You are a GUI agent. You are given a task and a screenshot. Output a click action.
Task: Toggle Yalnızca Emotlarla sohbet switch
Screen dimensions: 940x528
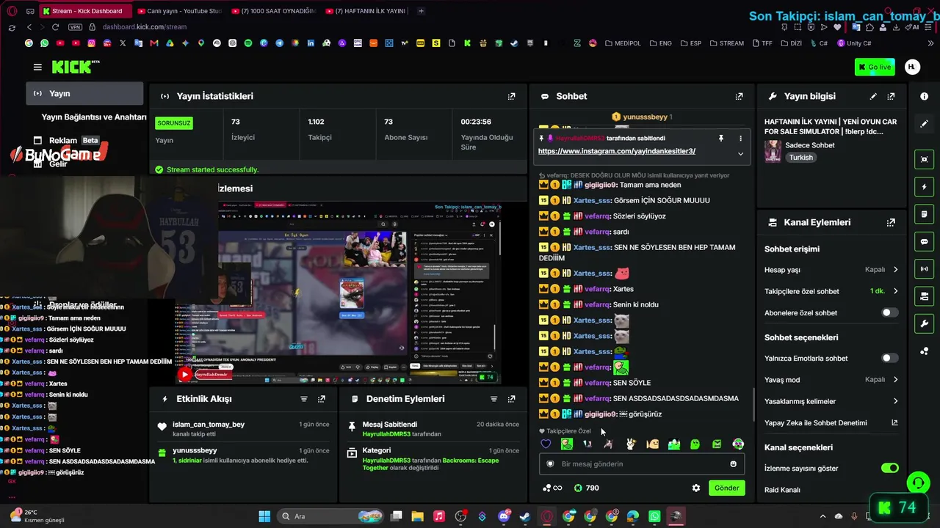click(x=889, y=358)
